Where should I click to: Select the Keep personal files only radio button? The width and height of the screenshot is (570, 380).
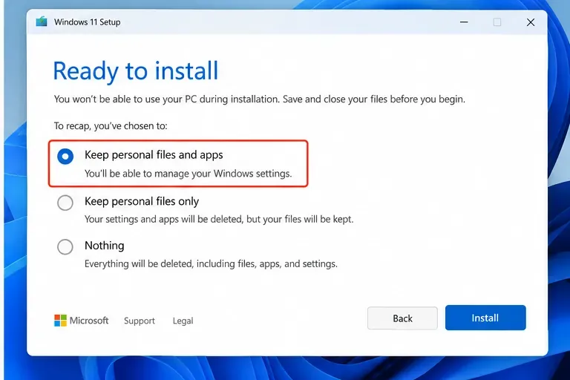(65, 203)
